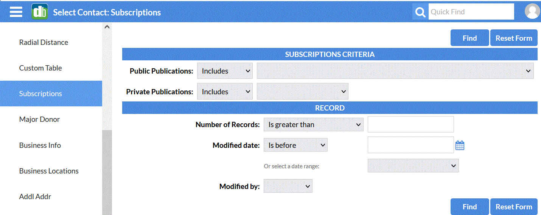Click the sidebar scroll up arrow
Screen dimensions: 541x215
(x=107, y=27)
